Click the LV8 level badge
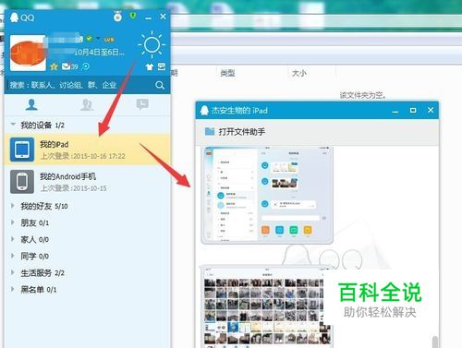The width and height of the screenshot is (462, 348). tap(109, 40)
